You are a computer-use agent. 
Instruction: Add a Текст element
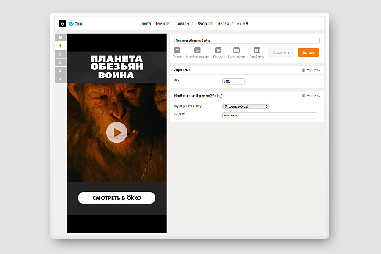pyautogui.click(x=177, y=53)
